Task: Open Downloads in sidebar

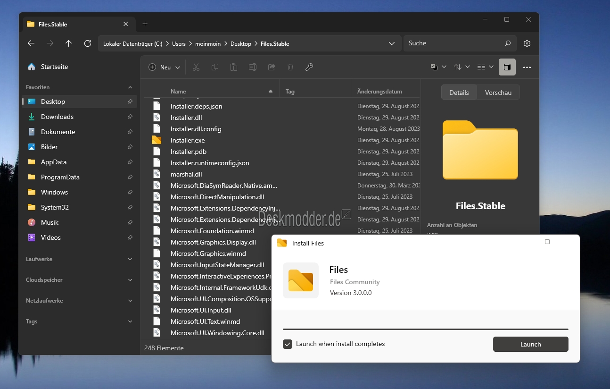Action: tap(79, 117)
